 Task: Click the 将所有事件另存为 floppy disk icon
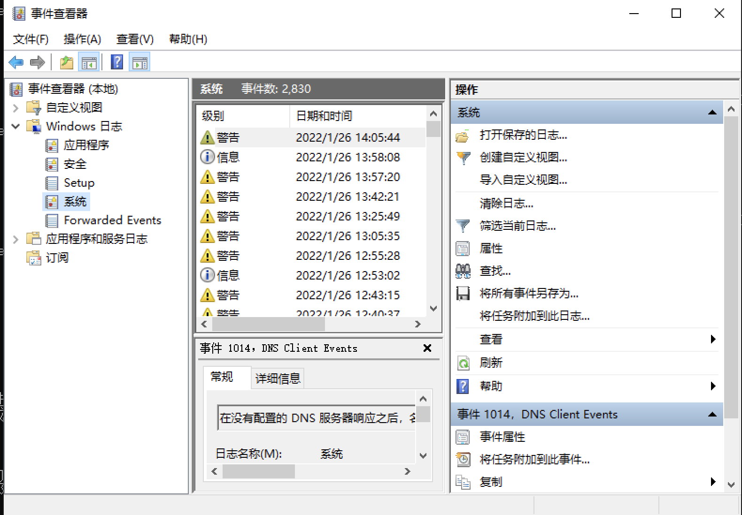pos(463,294)
